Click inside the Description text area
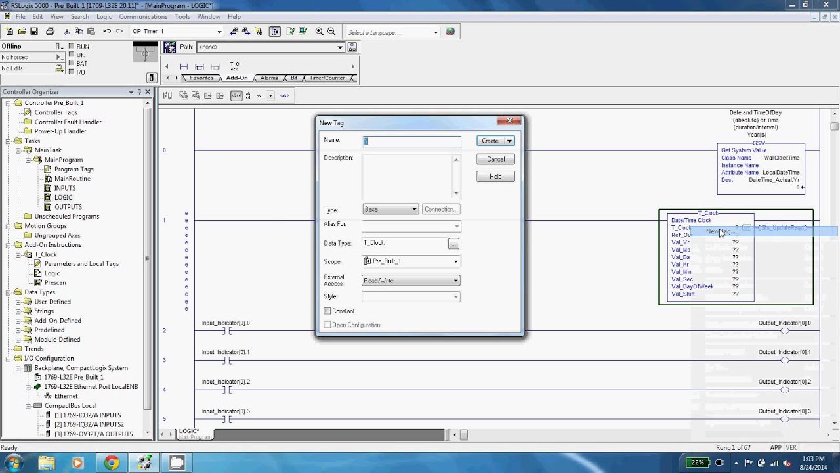 pyautogui.click(x=407, y=175)
